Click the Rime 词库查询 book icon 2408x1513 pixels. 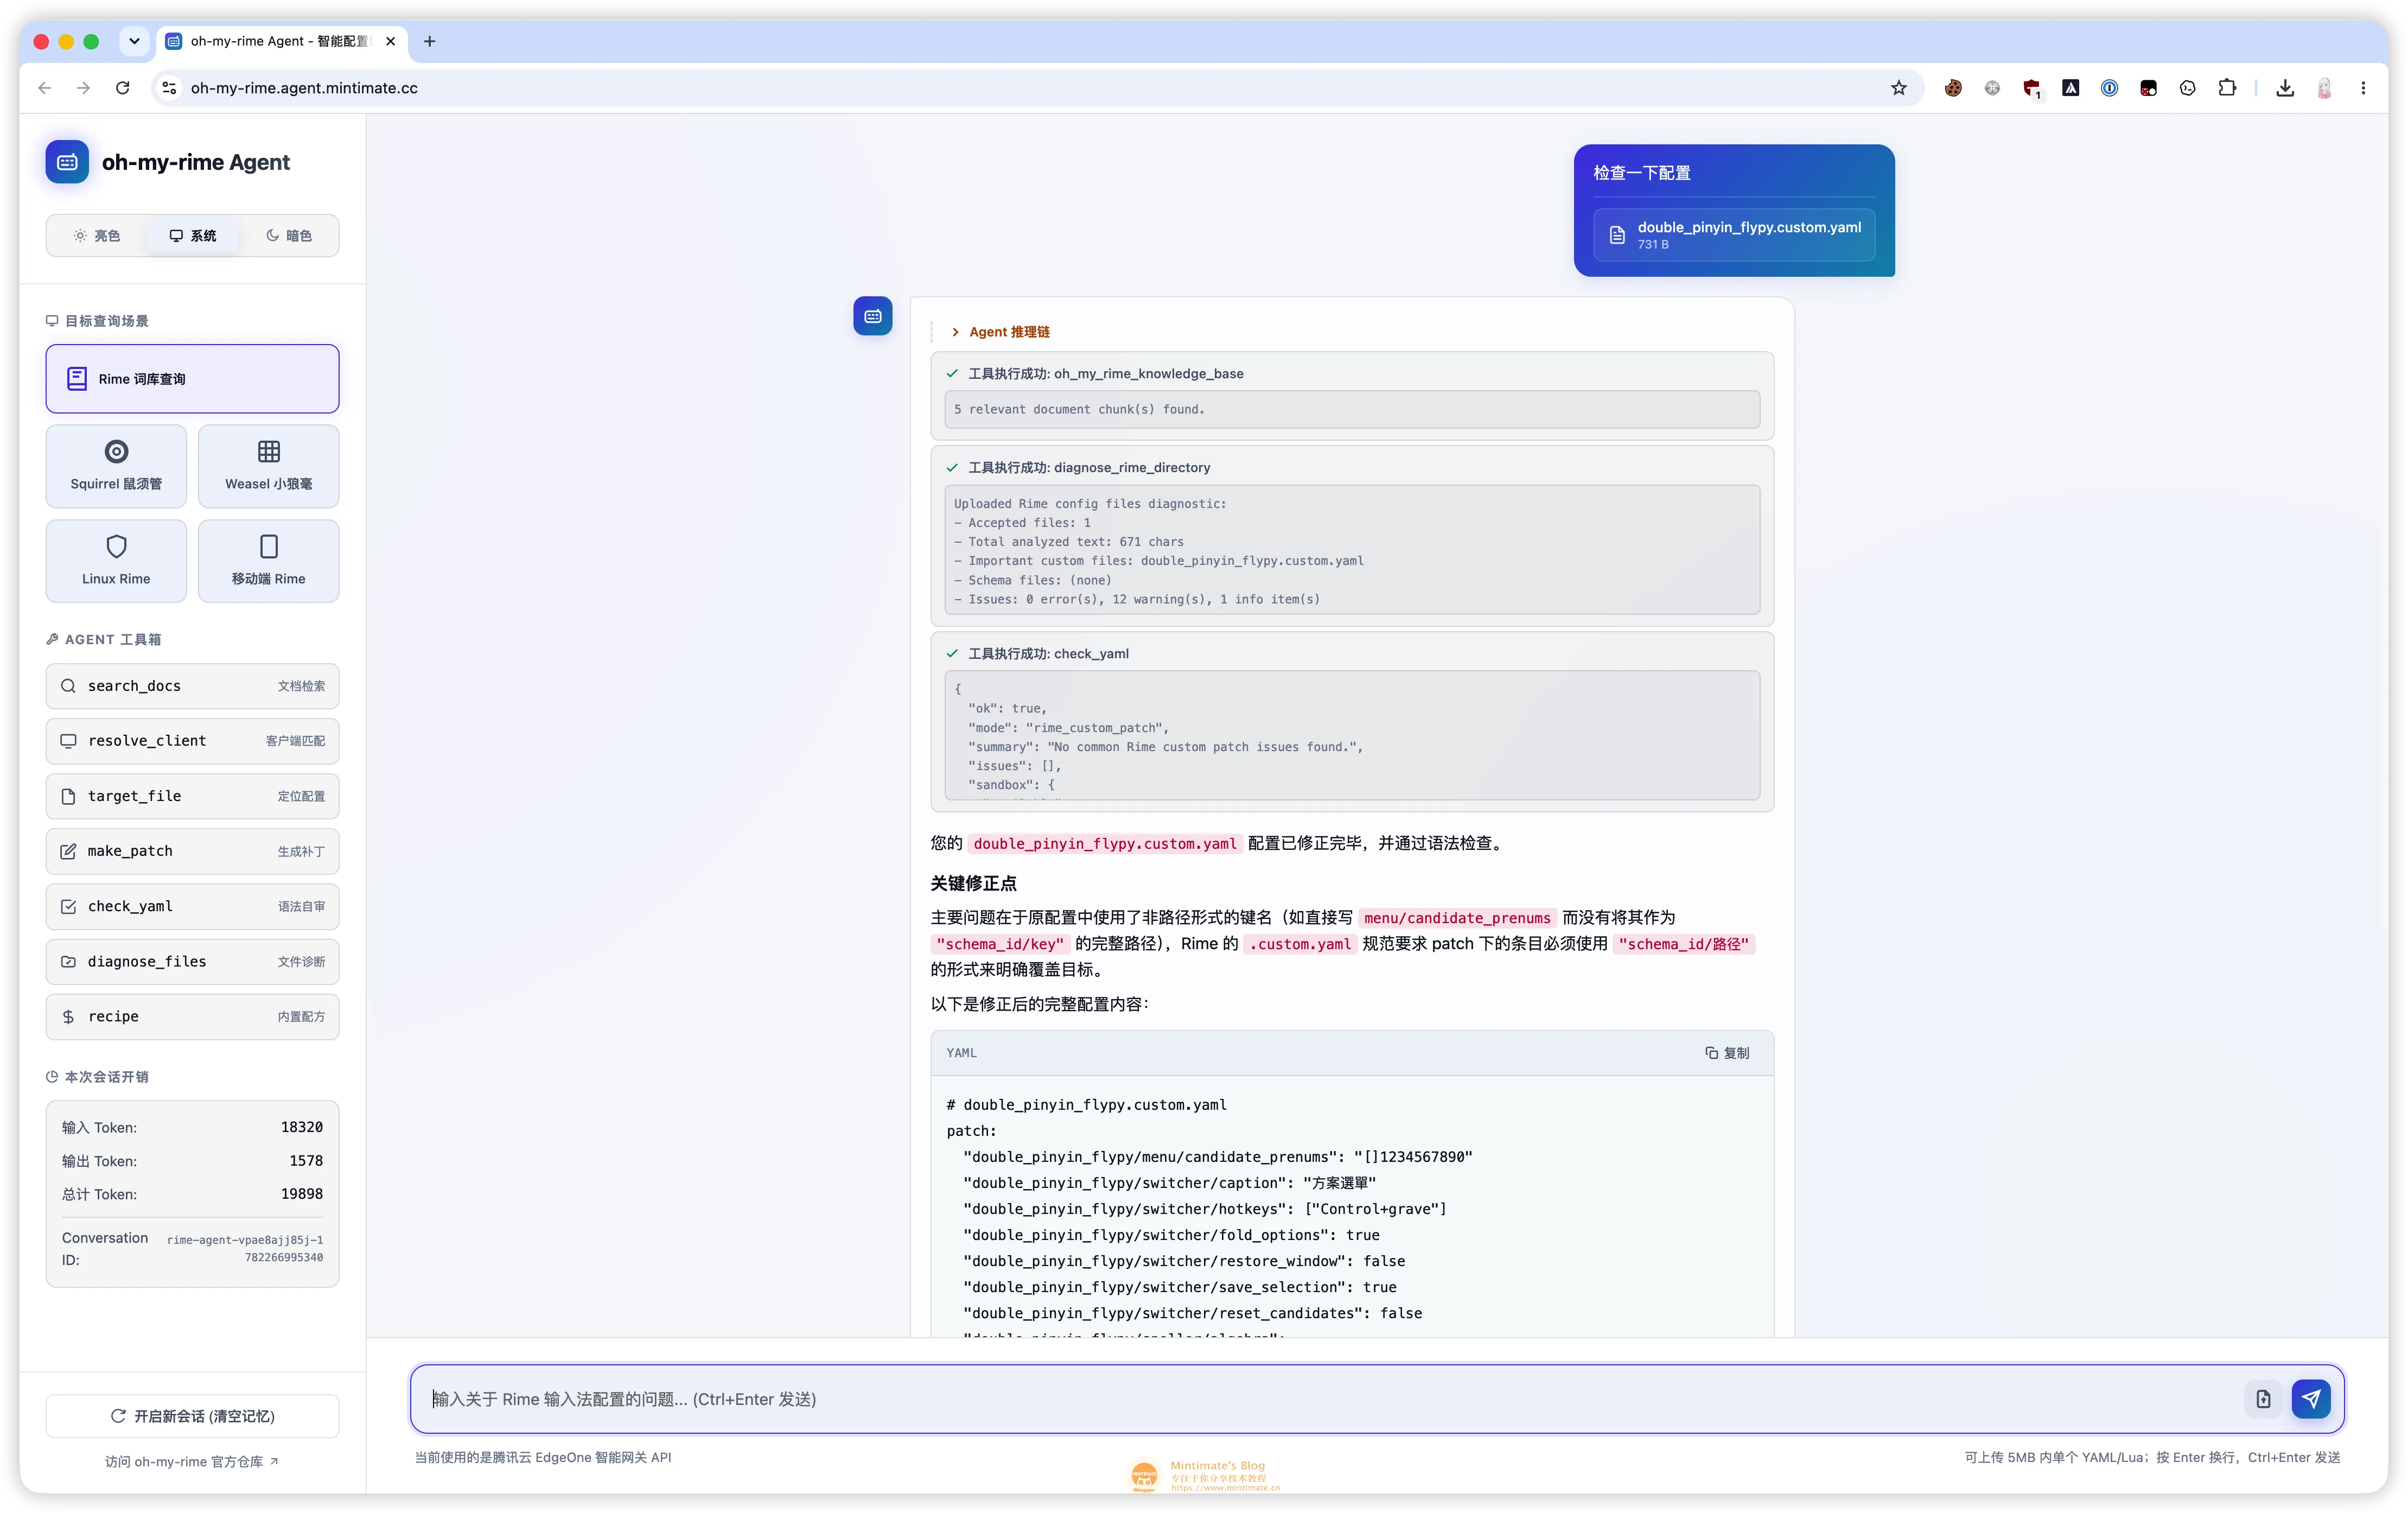(x=77, y=379)
